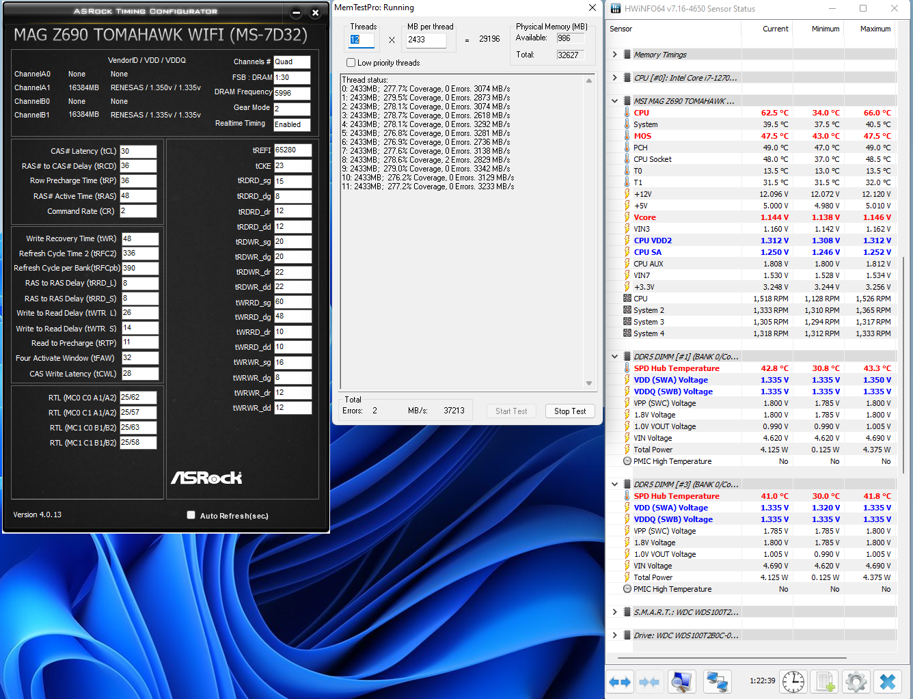The width and height of the screenshot is (913, 699).
Task: Click the Stop Test button in MemTestPro
Action: tap(570, 411)
